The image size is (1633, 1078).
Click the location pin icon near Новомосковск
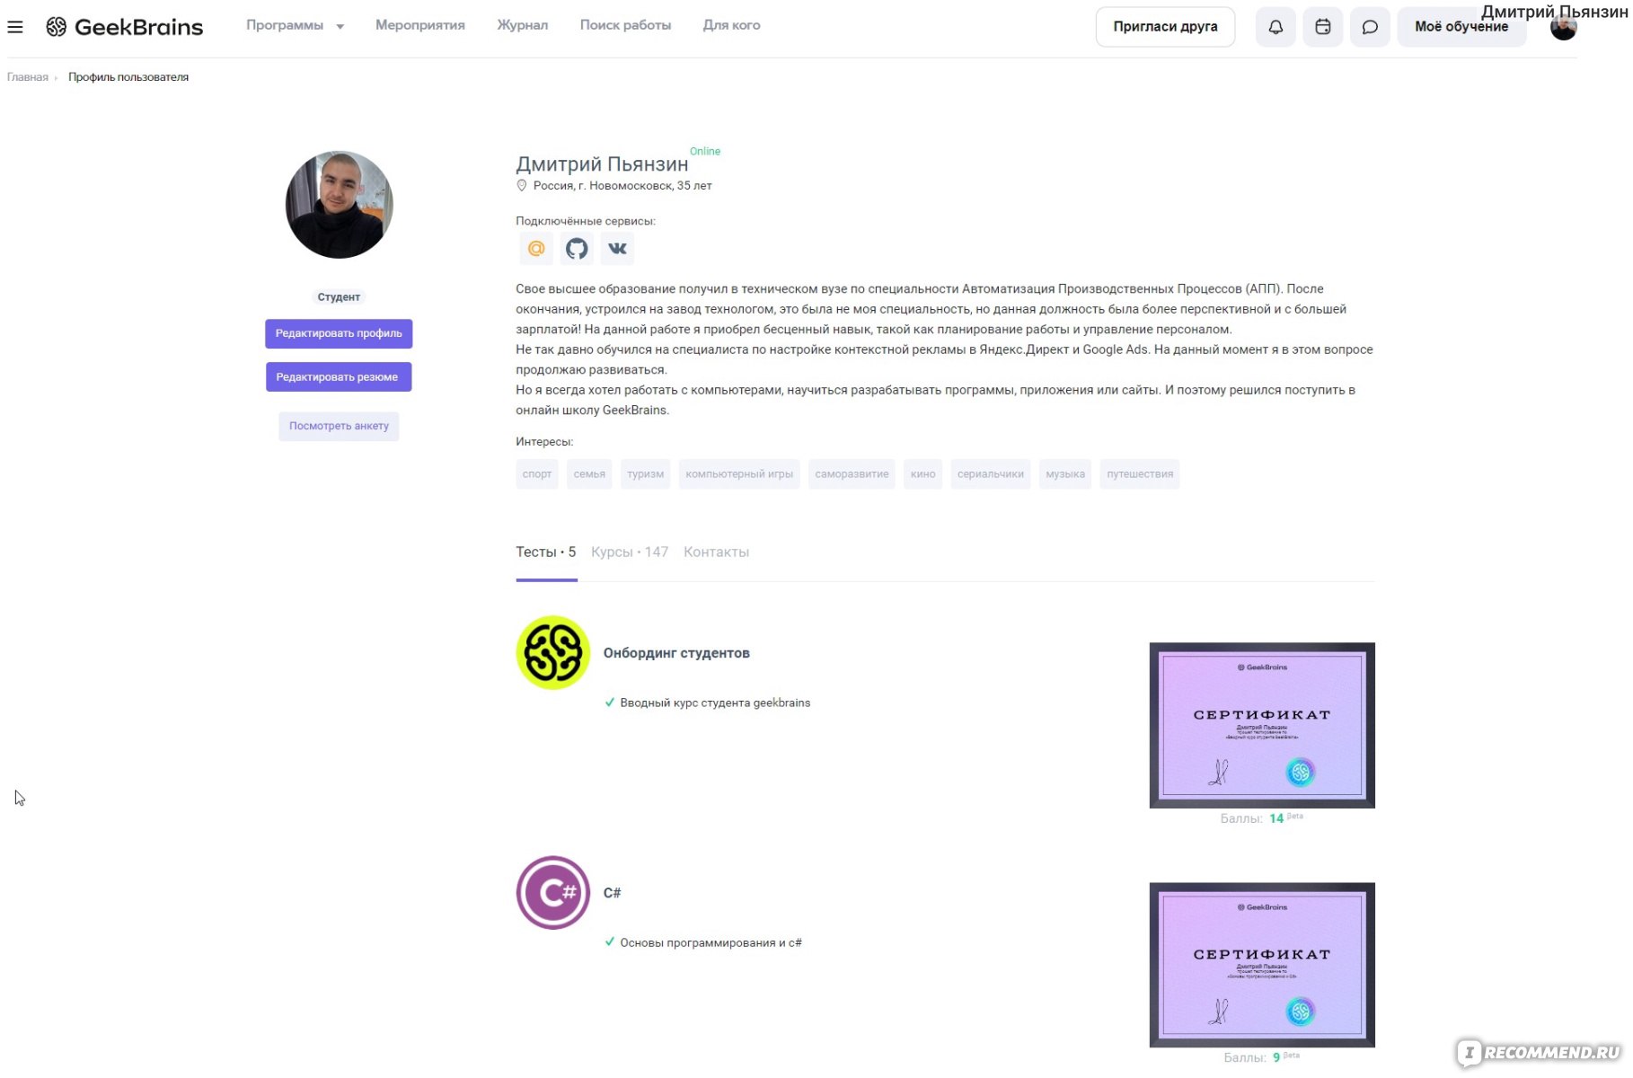pos(522,186)
